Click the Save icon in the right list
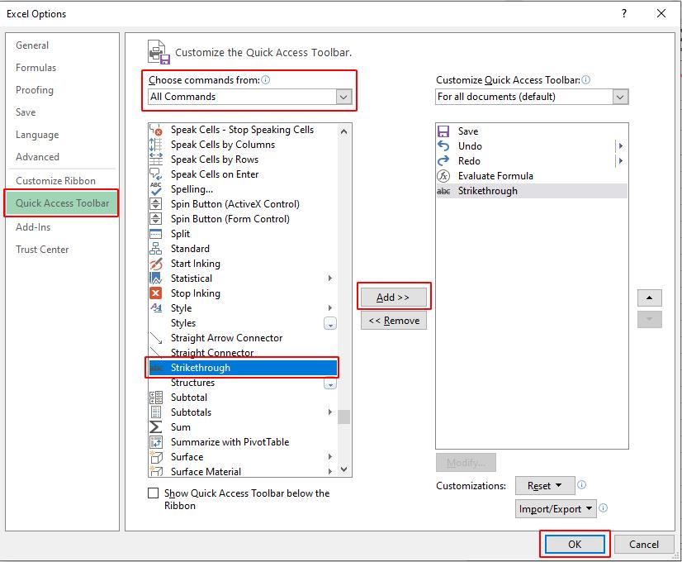The image size is (682, 562). 443,131
